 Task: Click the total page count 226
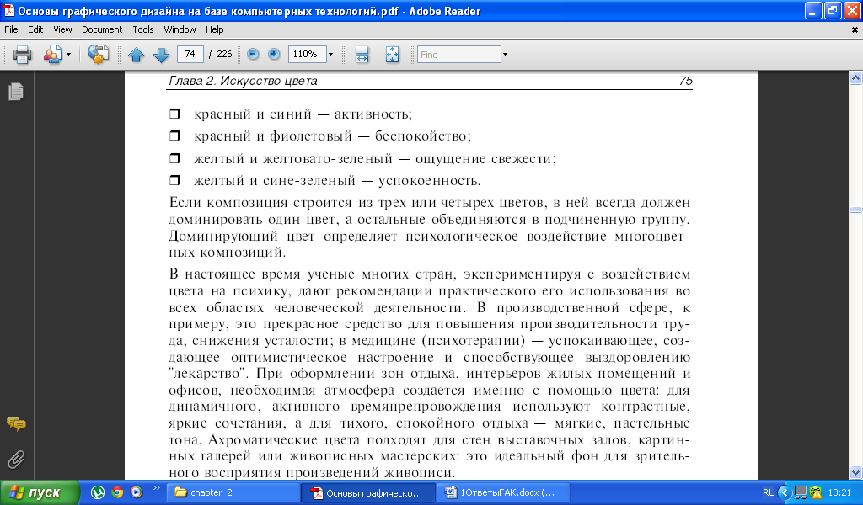[x=224, y=54]
